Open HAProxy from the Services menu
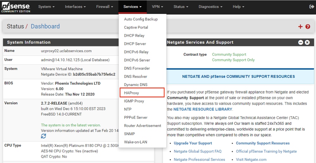This screenshot has width=316, height=163. 142,93
